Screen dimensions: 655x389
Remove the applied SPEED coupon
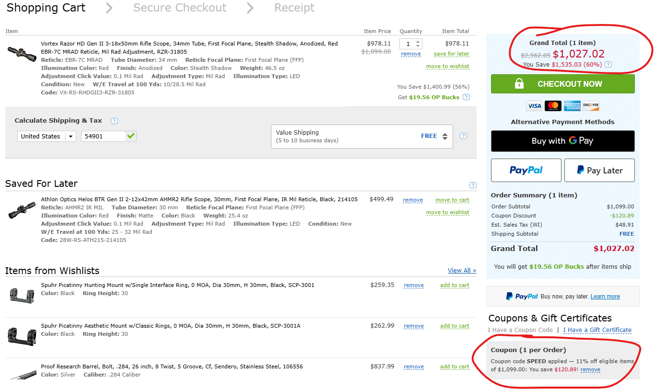tap(590, 370)
